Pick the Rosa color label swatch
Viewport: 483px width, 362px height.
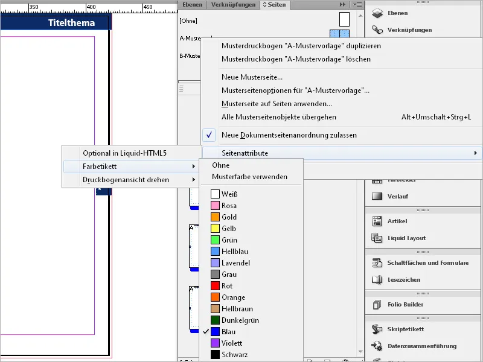(x=215, y=206)
